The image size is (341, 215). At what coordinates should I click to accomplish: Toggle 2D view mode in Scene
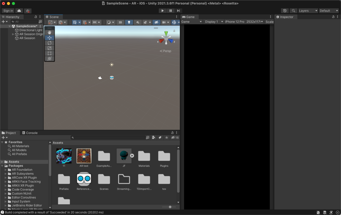pyautogui.click(x=120, y=22)
